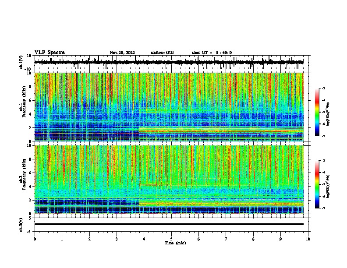
Task: Select the "start UT = 5 :40: 0" text
Action: pyautogui.click(x=212, y=53)
